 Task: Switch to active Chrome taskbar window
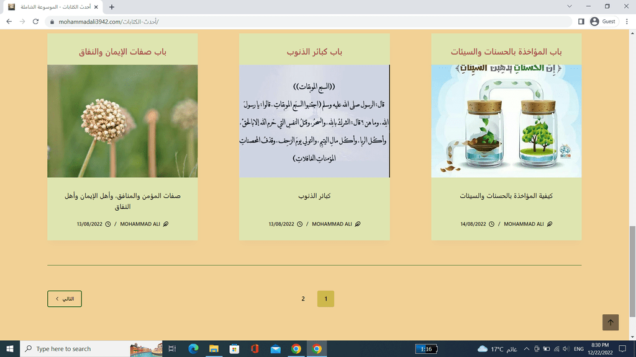pos(317,348)
